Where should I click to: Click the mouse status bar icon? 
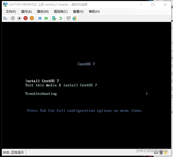click(x=161, y=152)
